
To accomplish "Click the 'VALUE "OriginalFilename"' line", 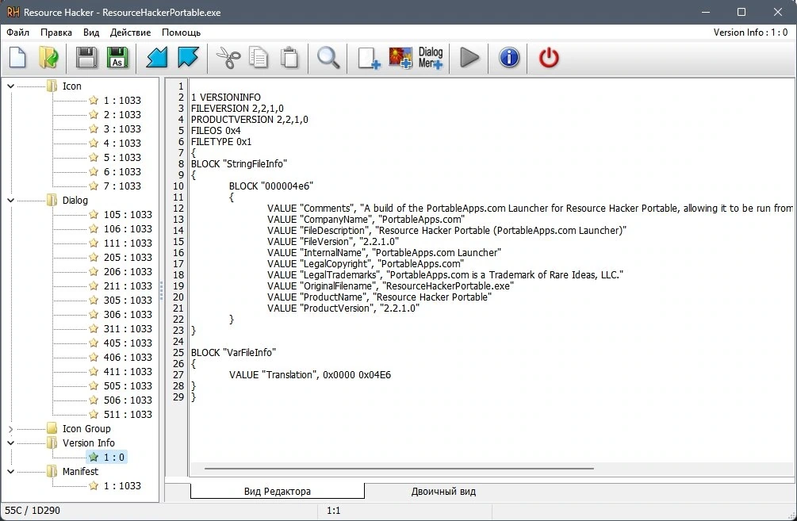I will 390,285.
